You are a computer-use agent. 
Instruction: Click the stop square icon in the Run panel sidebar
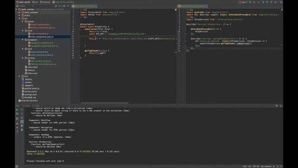[x=17, y=114]
